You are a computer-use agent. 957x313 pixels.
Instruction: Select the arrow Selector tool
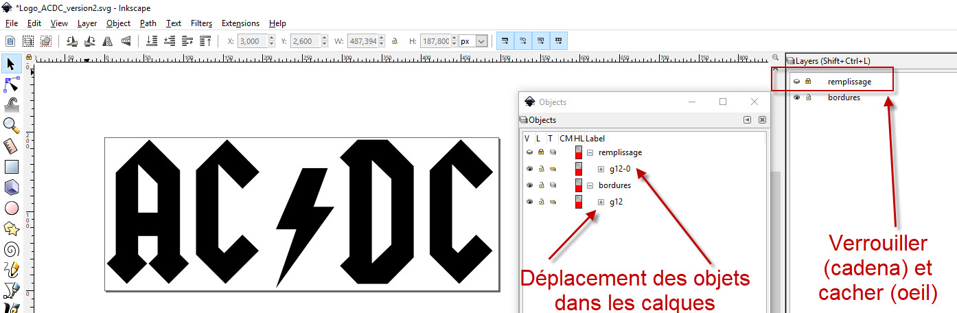pos(11,64)
